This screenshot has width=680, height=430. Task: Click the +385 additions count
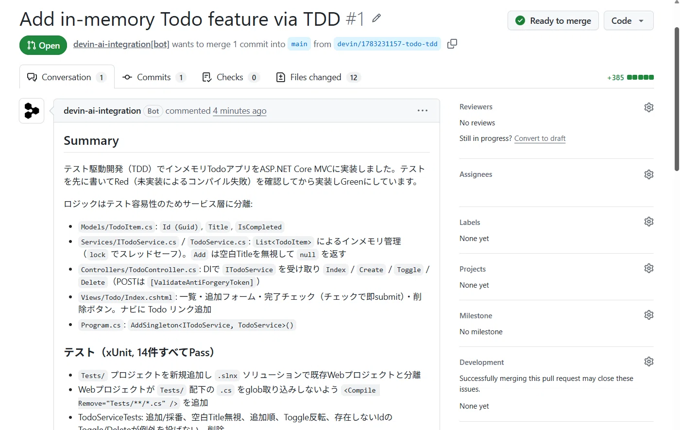[615, 78]
